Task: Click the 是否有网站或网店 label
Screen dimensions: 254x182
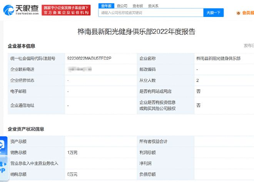Action: (x=155, y=92)
